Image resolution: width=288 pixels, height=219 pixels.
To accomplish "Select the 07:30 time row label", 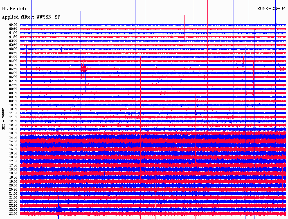I will click(13, 85).
